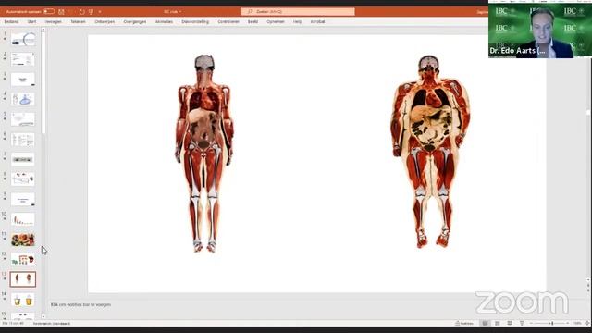Select slide 7 thumbnail

pos(23,159)
